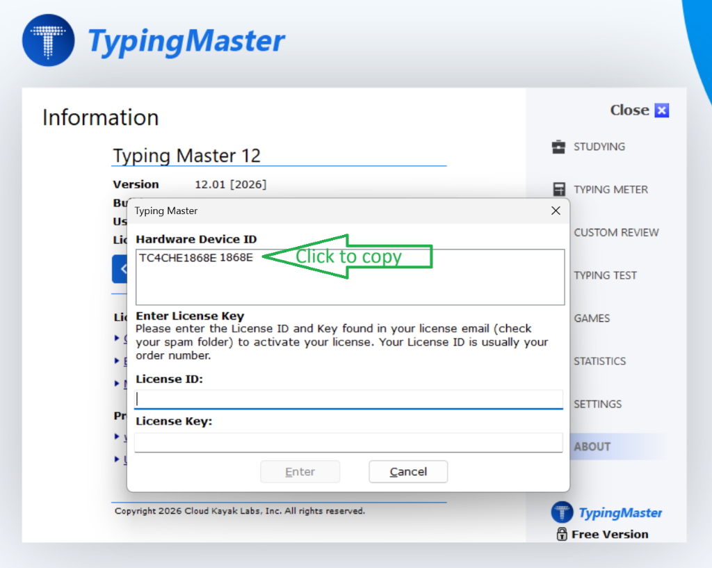This screenshot has width=712, height=568.
Task: Click the Typing Meter icon
Action: pos(559,189)
